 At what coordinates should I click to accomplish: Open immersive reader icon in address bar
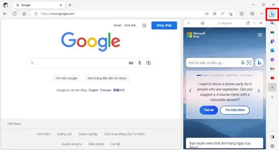pyautogui.click(x=206, y=14)
